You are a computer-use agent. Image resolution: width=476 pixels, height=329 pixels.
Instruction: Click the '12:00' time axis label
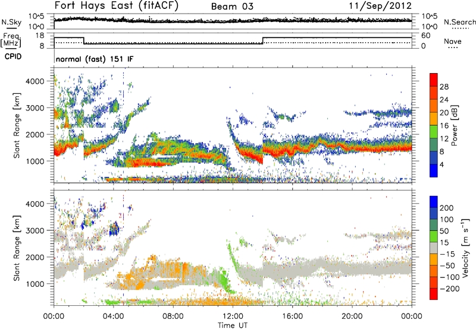(x=233, y=317)
